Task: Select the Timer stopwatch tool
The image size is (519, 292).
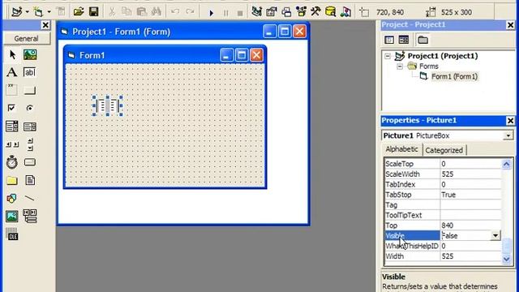Action: 12,162
